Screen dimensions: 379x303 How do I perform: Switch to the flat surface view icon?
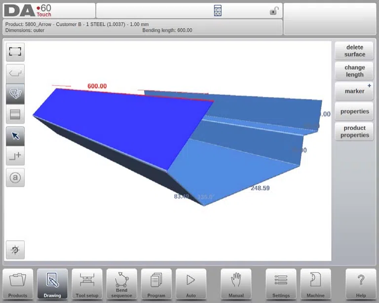(15, 114)
